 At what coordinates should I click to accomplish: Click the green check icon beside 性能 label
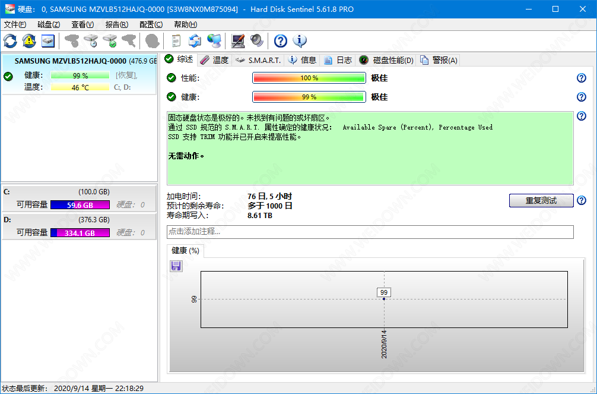pos(172,78)
